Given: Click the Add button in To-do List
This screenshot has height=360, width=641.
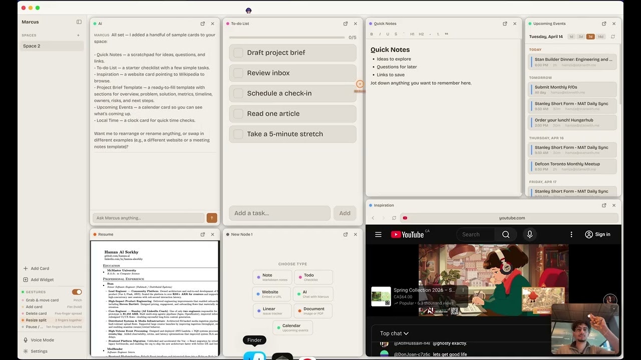Looking at the screenshot, I should point(345,213).
